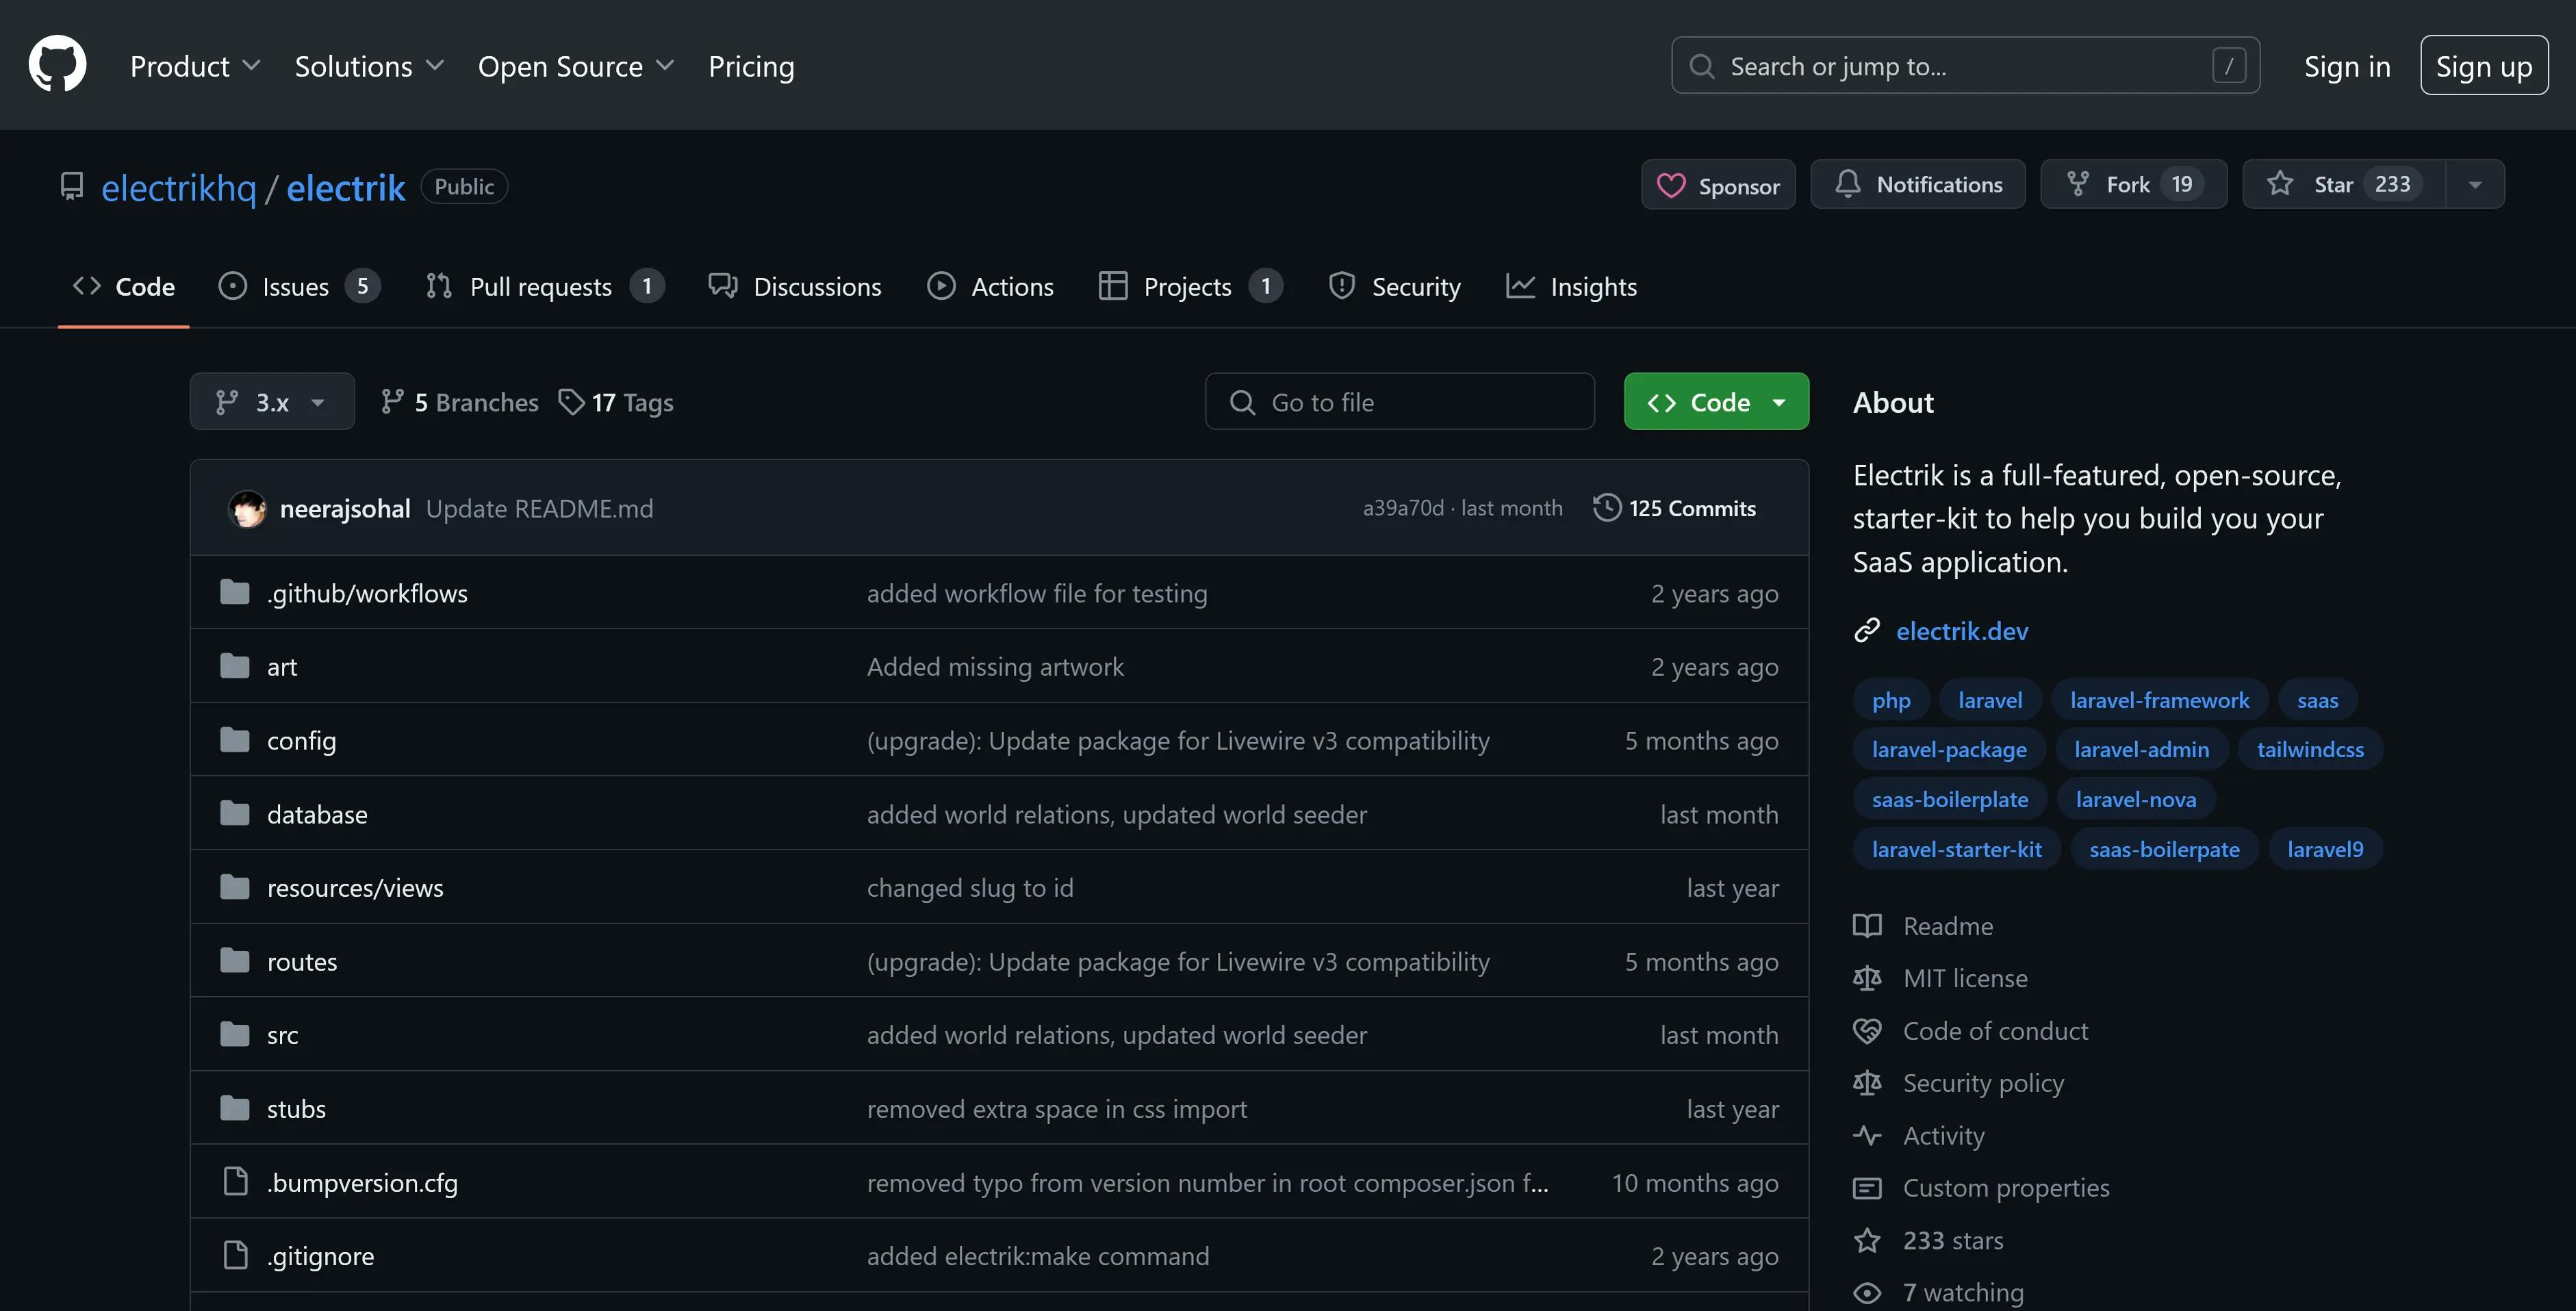Open the green Code dropdown button
This screenshot has height=1311, width=2576.
coord(1716,402)
